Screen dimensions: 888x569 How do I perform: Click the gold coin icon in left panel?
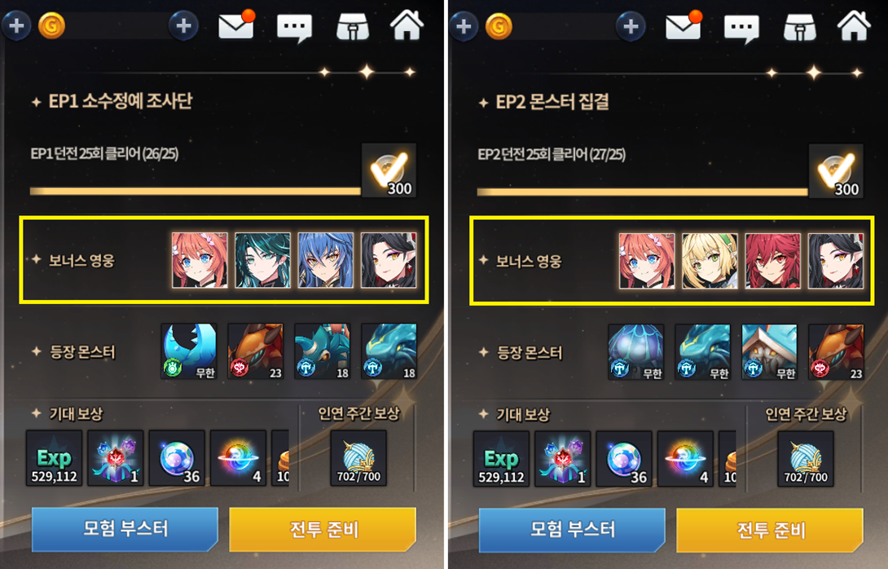tap(51, 25)
